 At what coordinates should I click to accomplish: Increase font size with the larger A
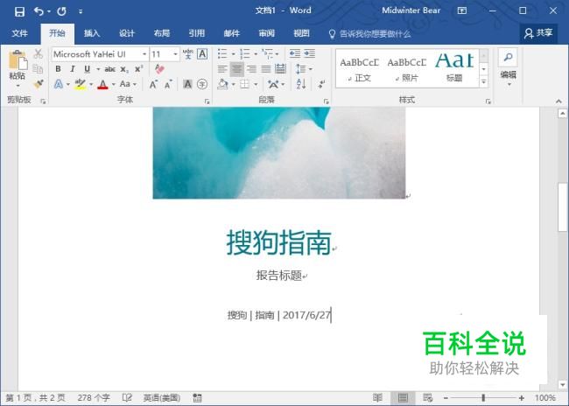[153, 85]
